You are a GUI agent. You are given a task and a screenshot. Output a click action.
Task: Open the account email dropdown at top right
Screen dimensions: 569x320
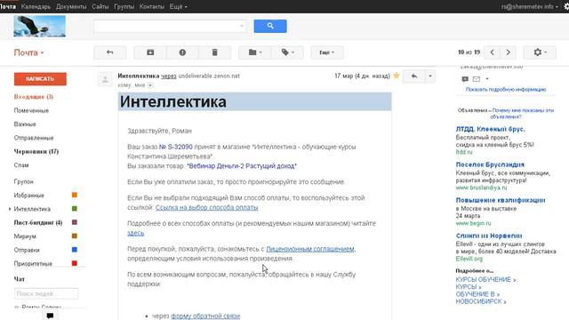(x=530, y=6)
